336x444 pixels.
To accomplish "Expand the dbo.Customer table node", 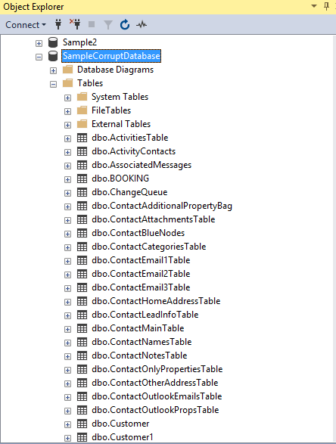I will [x=67, y=424].
